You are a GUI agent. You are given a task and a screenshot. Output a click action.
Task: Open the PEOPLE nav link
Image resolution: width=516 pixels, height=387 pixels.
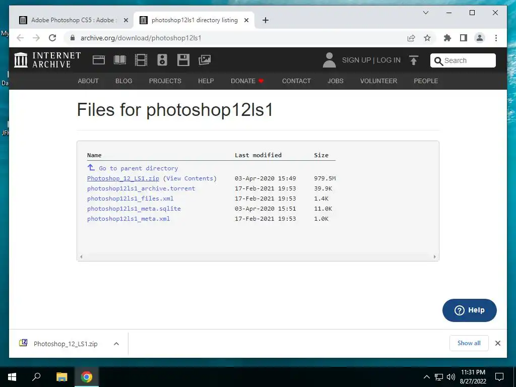point(426,81)
